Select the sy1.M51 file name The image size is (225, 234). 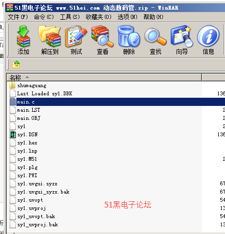pos(27,159)
